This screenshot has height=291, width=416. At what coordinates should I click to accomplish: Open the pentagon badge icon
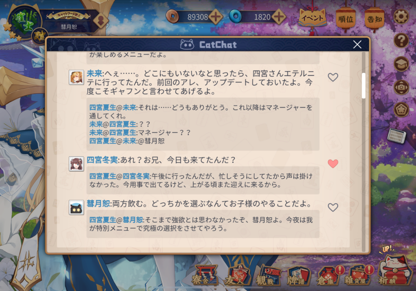[401, 110]
